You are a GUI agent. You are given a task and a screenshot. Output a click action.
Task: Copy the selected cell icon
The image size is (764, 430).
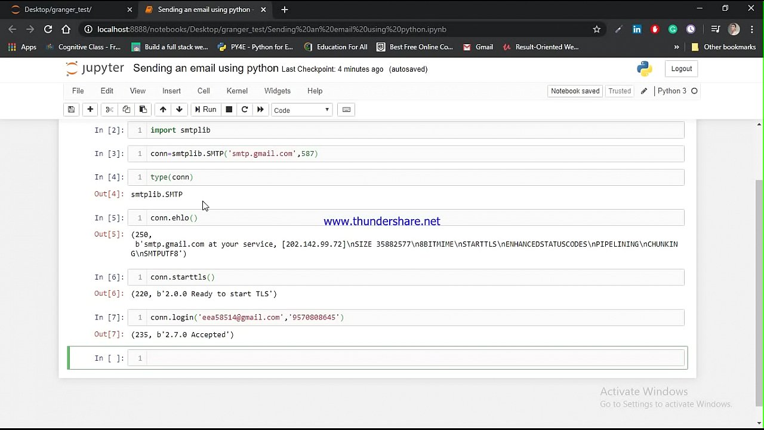tap(126, 109)
